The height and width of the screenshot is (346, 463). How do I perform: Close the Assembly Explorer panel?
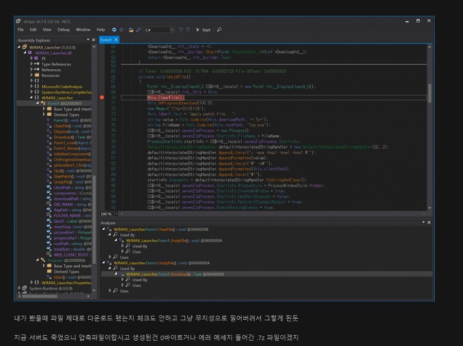[x=94, y=40]
